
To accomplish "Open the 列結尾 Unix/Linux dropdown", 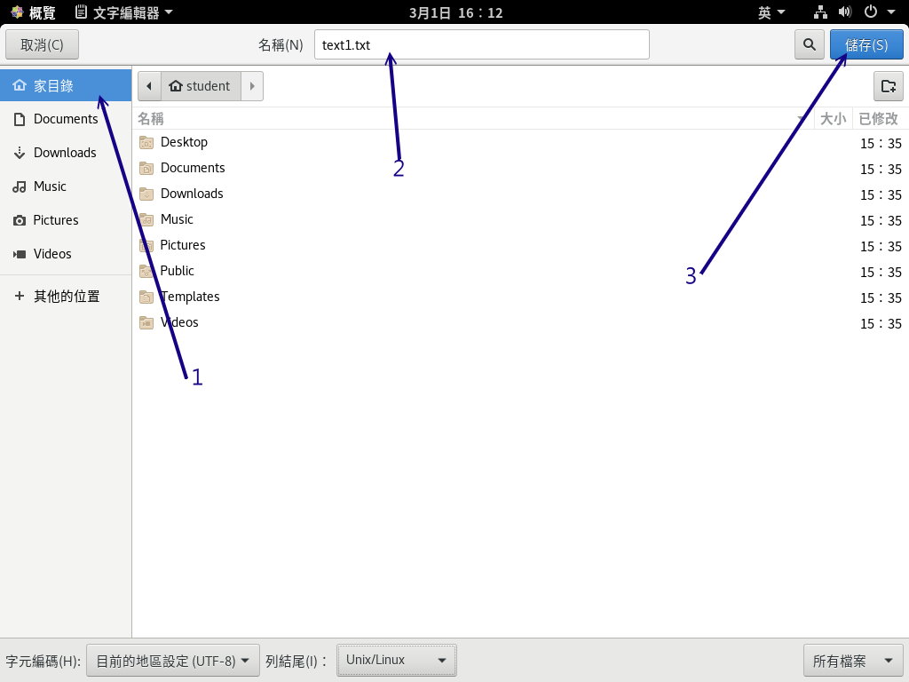I will click(x=396, y=660).
